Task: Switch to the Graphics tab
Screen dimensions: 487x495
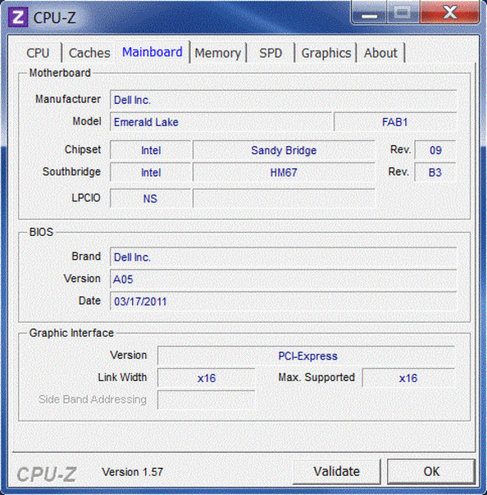Action: (x=326, y=53)
